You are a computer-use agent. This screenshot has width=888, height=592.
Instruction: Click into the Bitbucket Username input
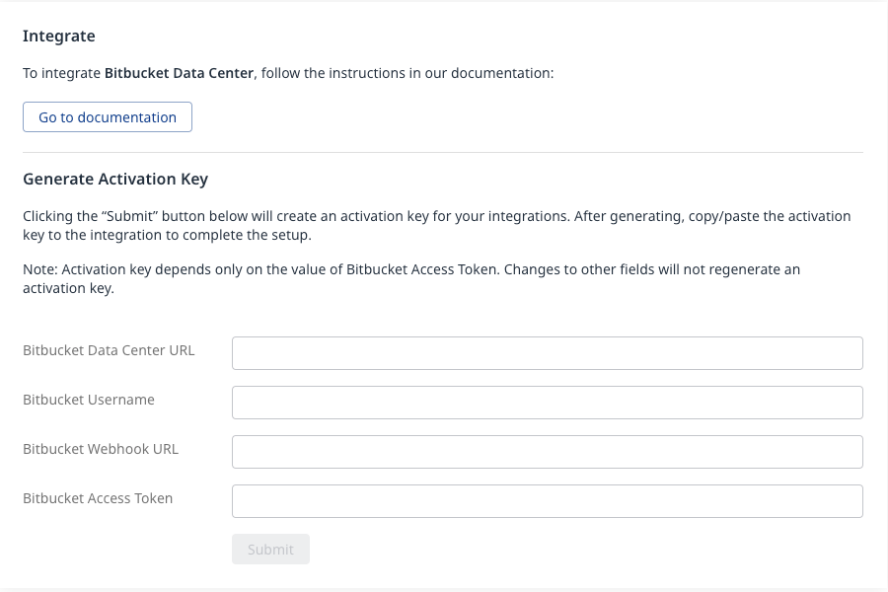pos(547,403)
